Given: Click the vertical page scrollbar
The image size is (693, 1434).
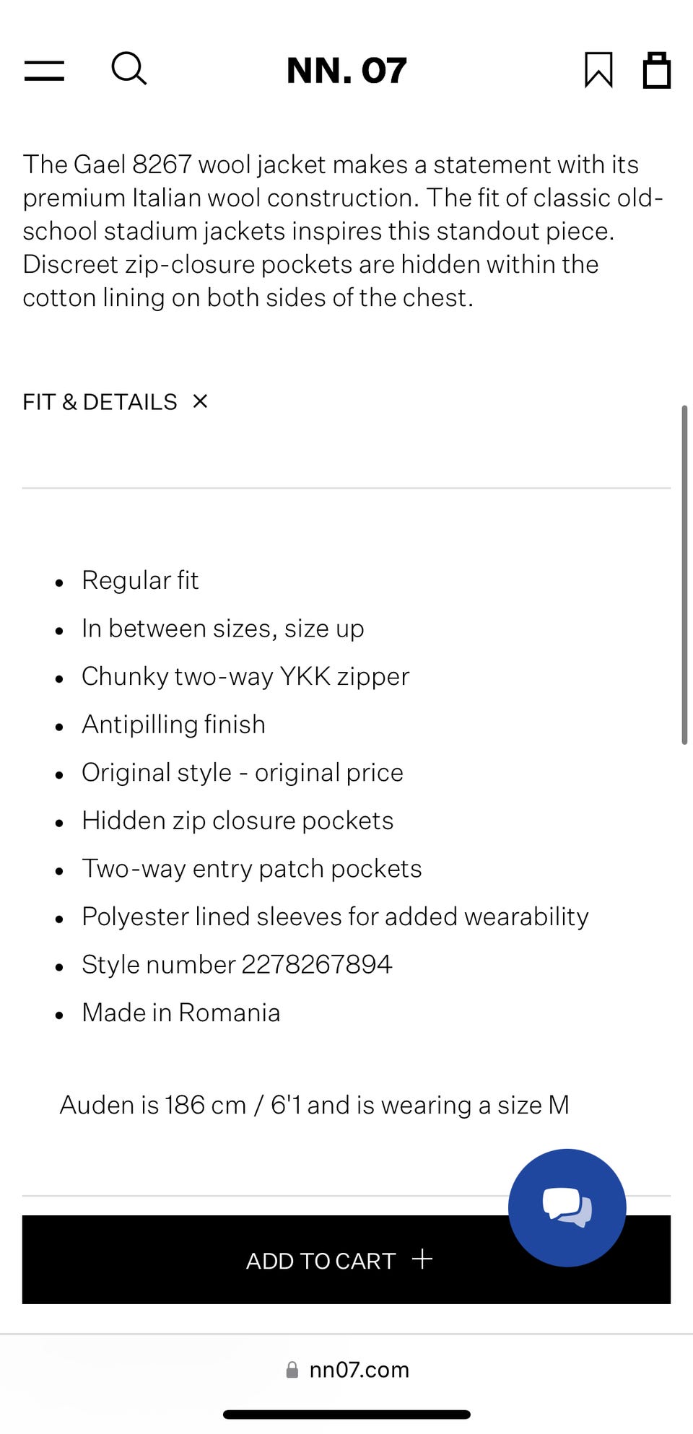Looking at the screenshot, I should point(684,574).
